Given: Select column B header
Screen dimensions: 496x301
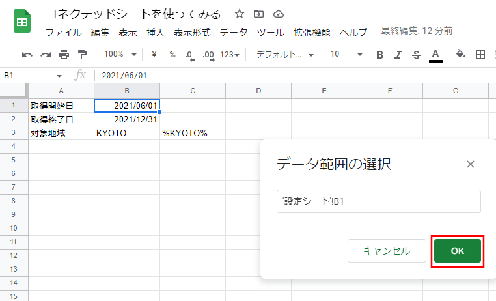Looking at the screenshot, I should pos(127,91).
